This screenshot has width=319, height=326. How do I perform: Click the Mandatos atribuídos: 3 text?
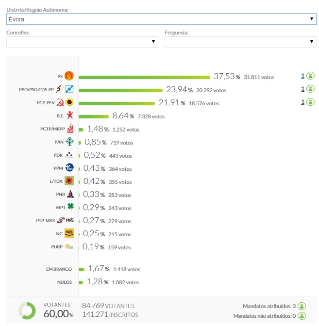pos(269,306)
